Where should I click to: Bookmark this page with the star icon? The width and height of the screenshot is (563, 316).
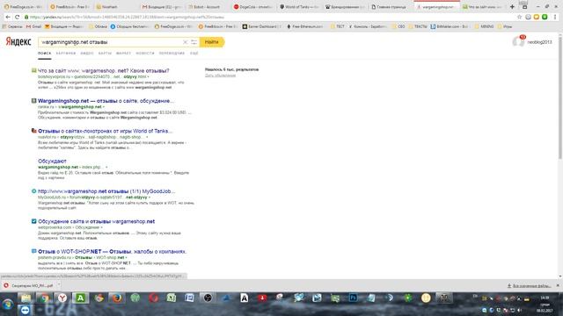519,17
